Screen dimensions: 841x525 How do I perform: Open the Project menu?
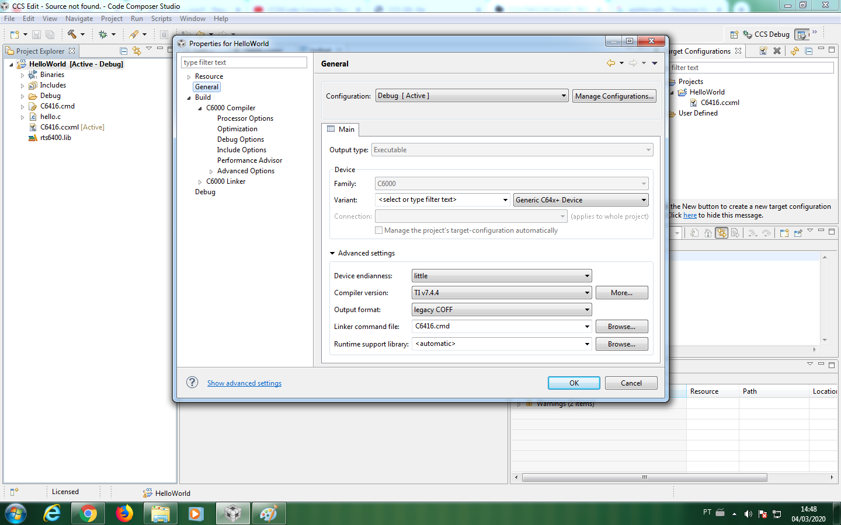pos(112,19)
